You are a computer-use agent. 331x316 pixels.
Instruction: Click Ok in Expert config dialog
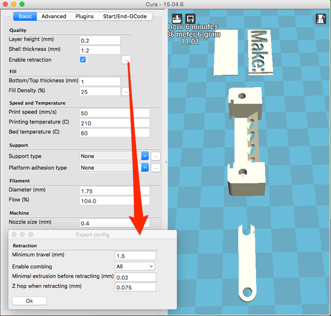(x=29, y=301)
